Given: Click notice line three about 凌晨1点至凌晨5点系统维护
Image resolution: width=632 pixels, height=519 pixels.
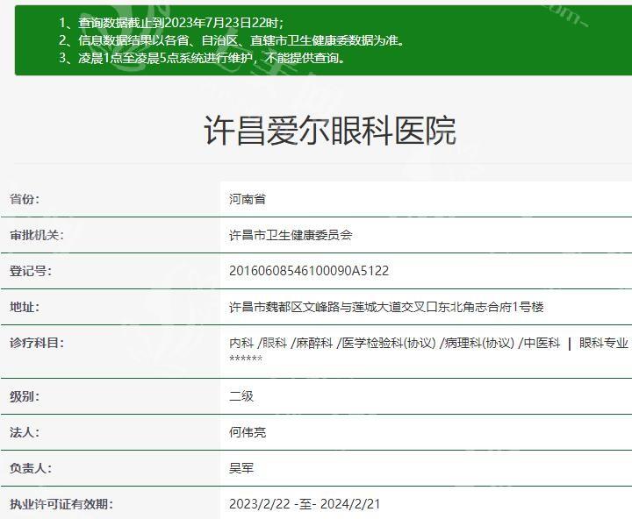Looking at the screenshot, I should [x=203, y=58].
